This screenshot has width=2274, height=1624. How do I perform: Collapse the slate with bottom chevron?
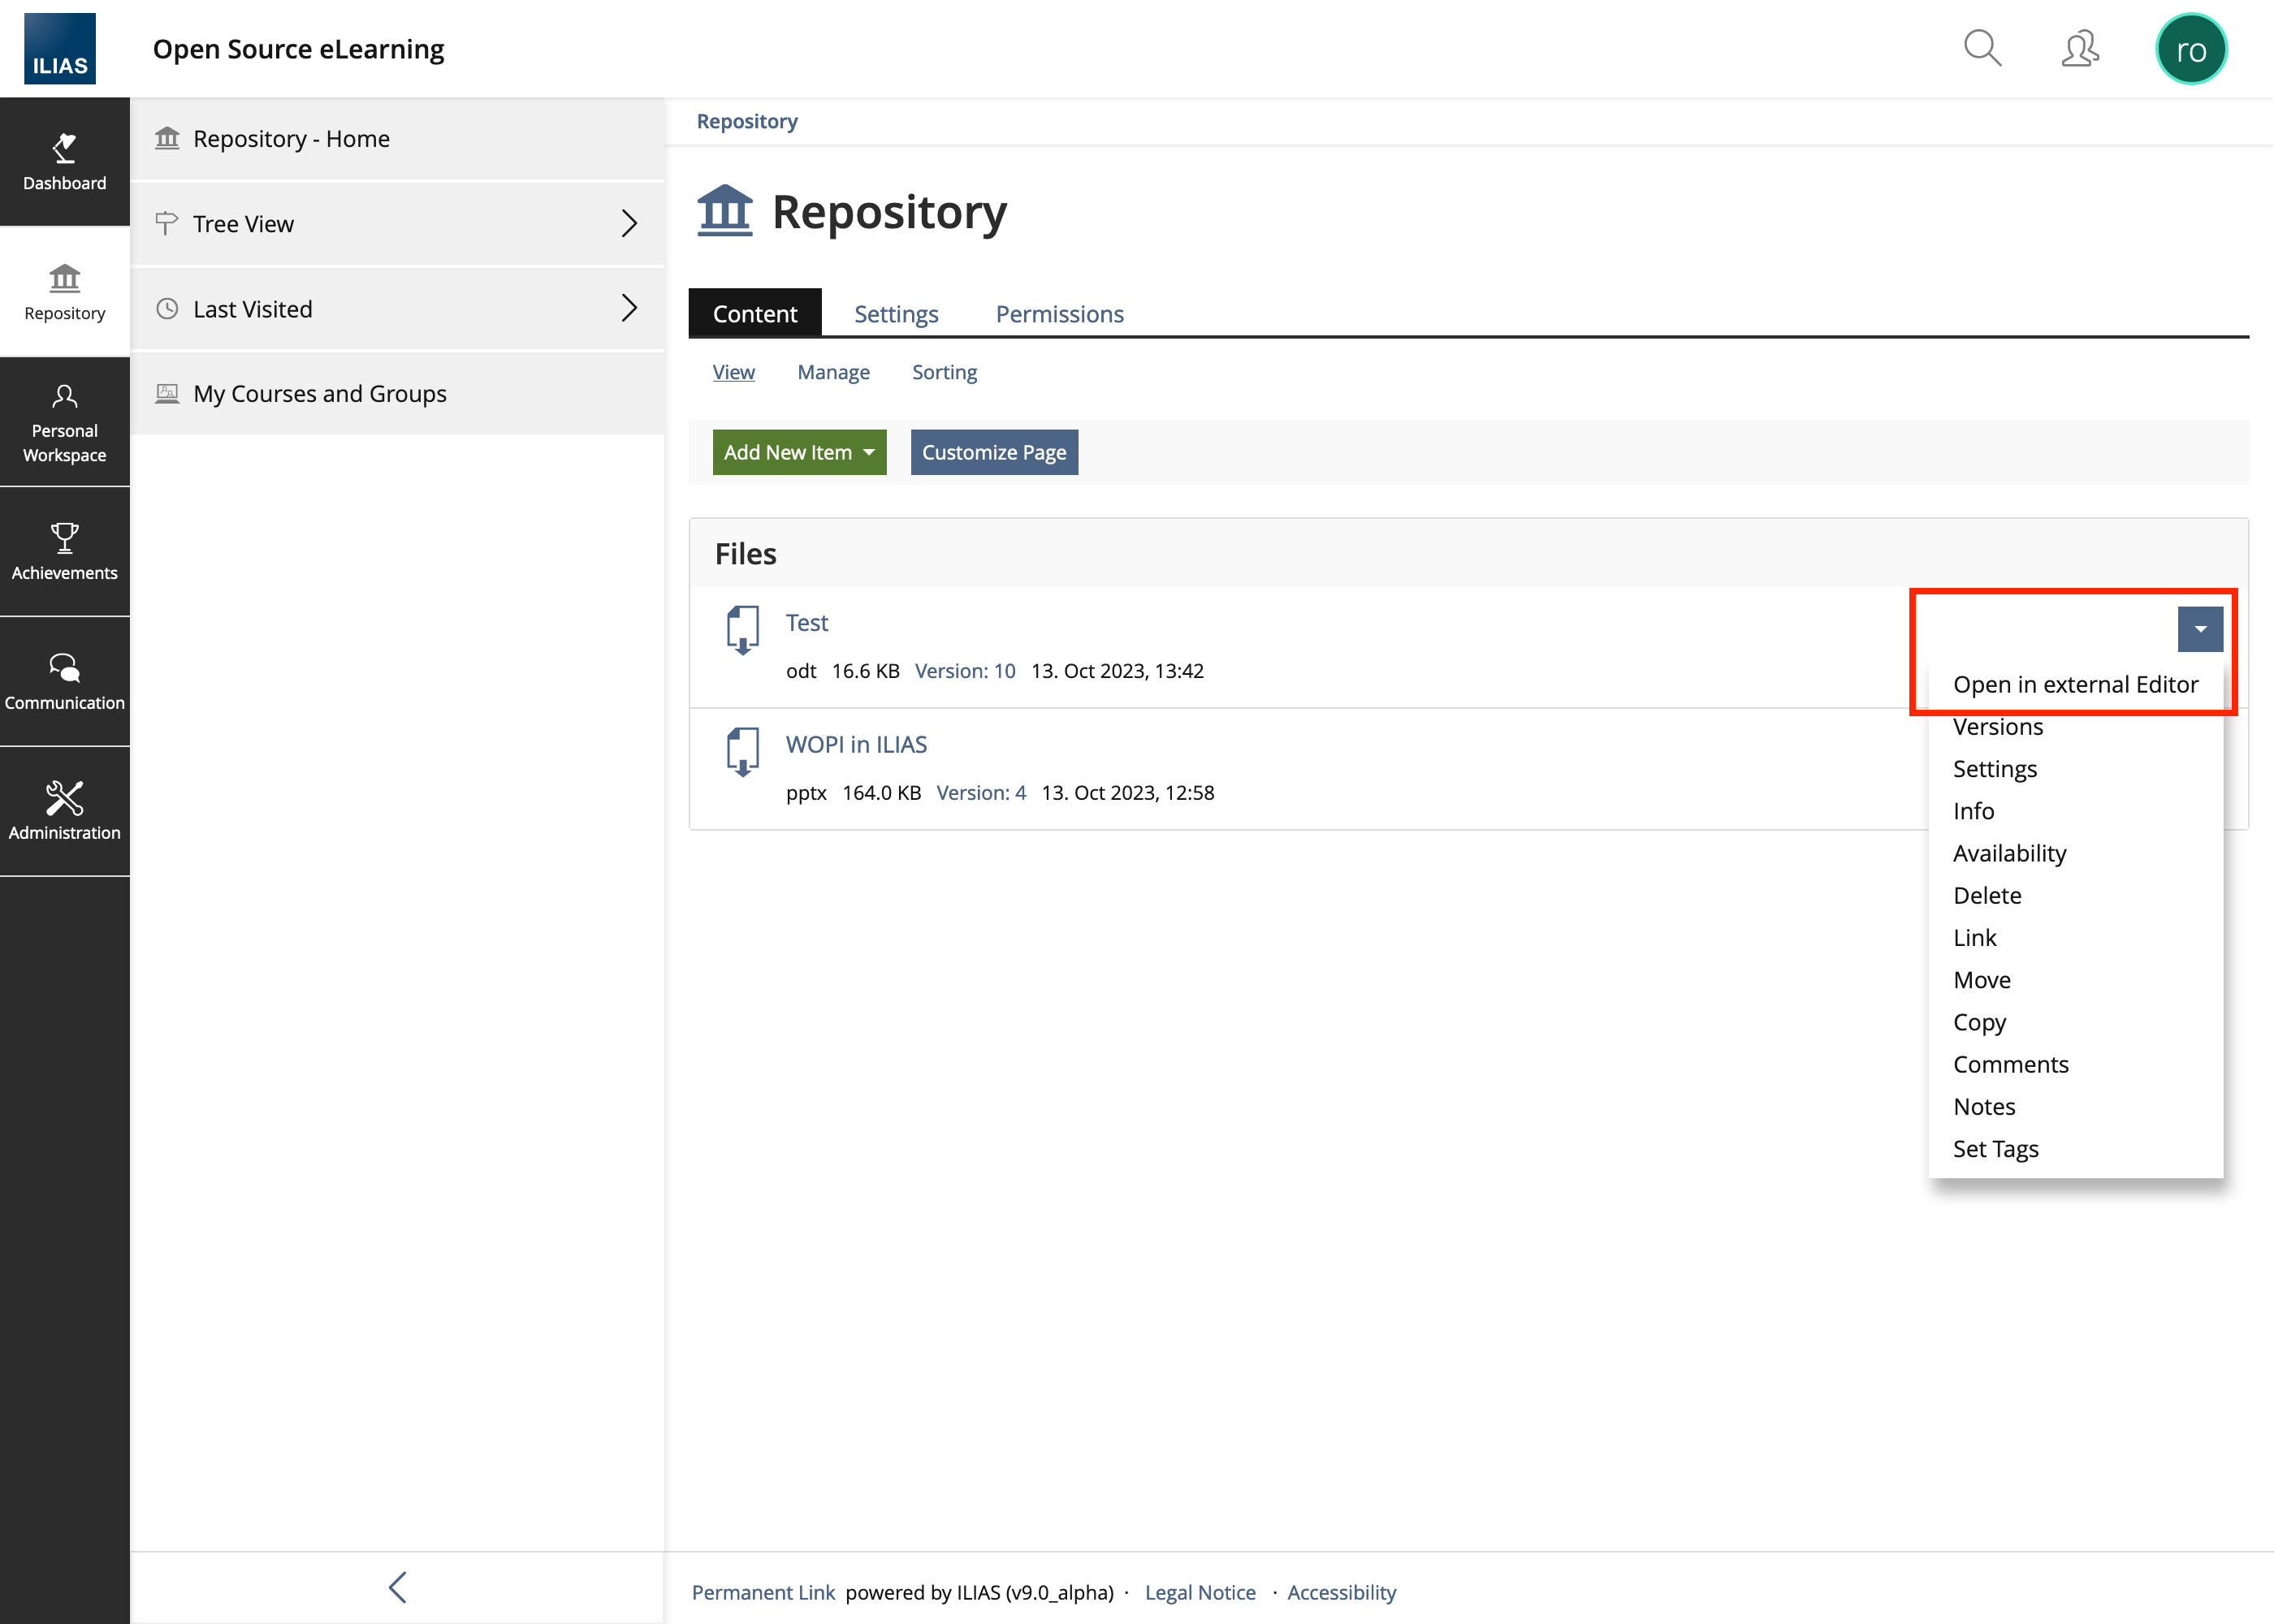(397, 1587)
